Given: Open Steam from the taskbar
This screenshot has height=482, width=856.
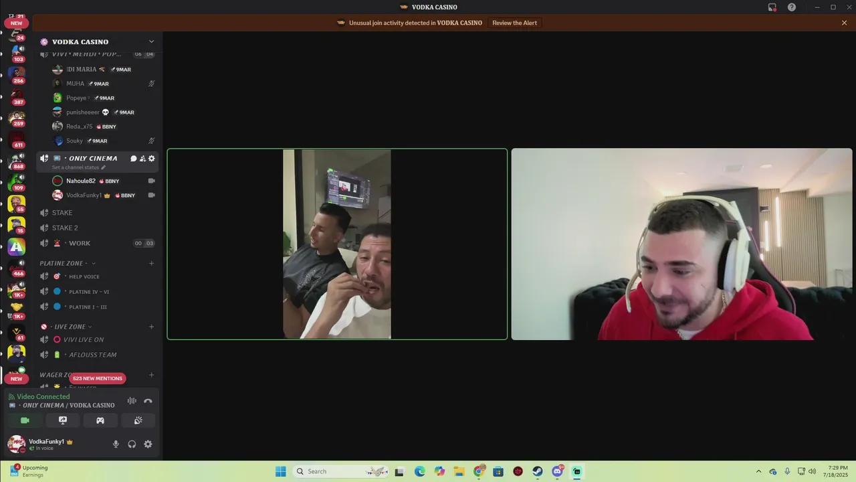Looking at the screenshot, I should click(x=538, y=471).
